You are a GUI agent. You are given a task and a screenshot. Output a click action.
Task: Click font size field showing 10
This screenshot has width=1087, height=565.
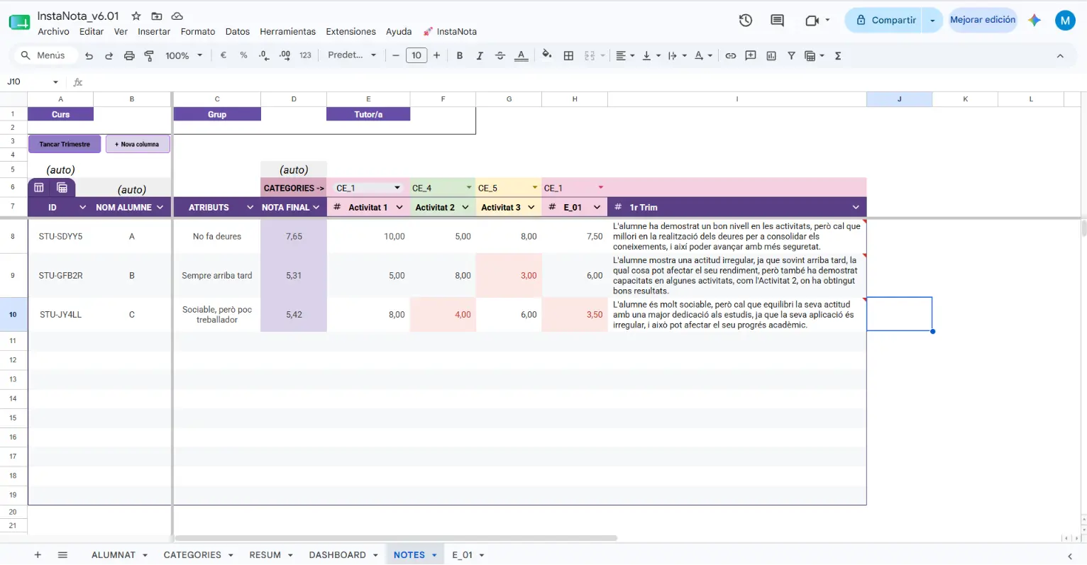pyautogui.click(x=416, y=55)
